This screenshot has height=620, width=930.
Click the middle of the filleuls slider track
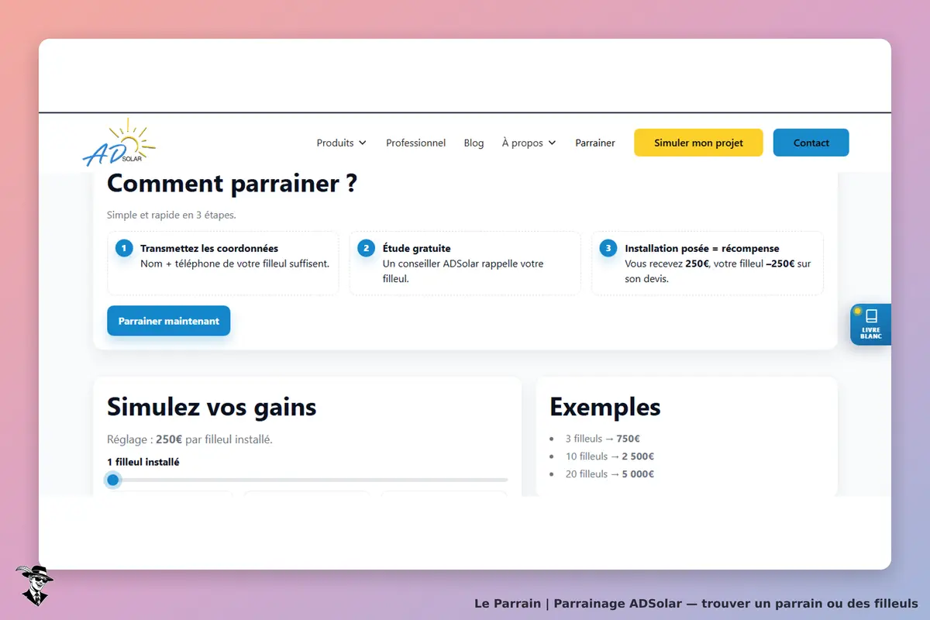308,480
